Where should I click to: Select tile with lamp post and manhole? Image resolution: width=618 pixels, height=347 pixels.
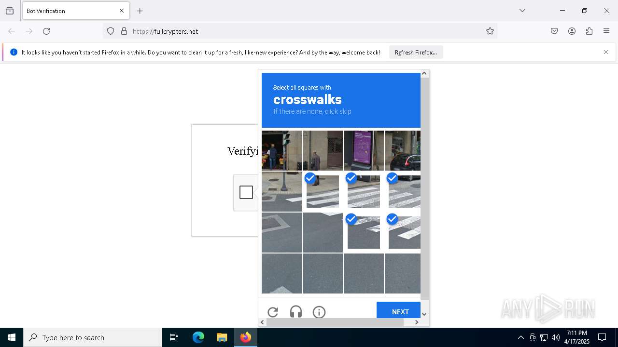(x=281, y=191)
